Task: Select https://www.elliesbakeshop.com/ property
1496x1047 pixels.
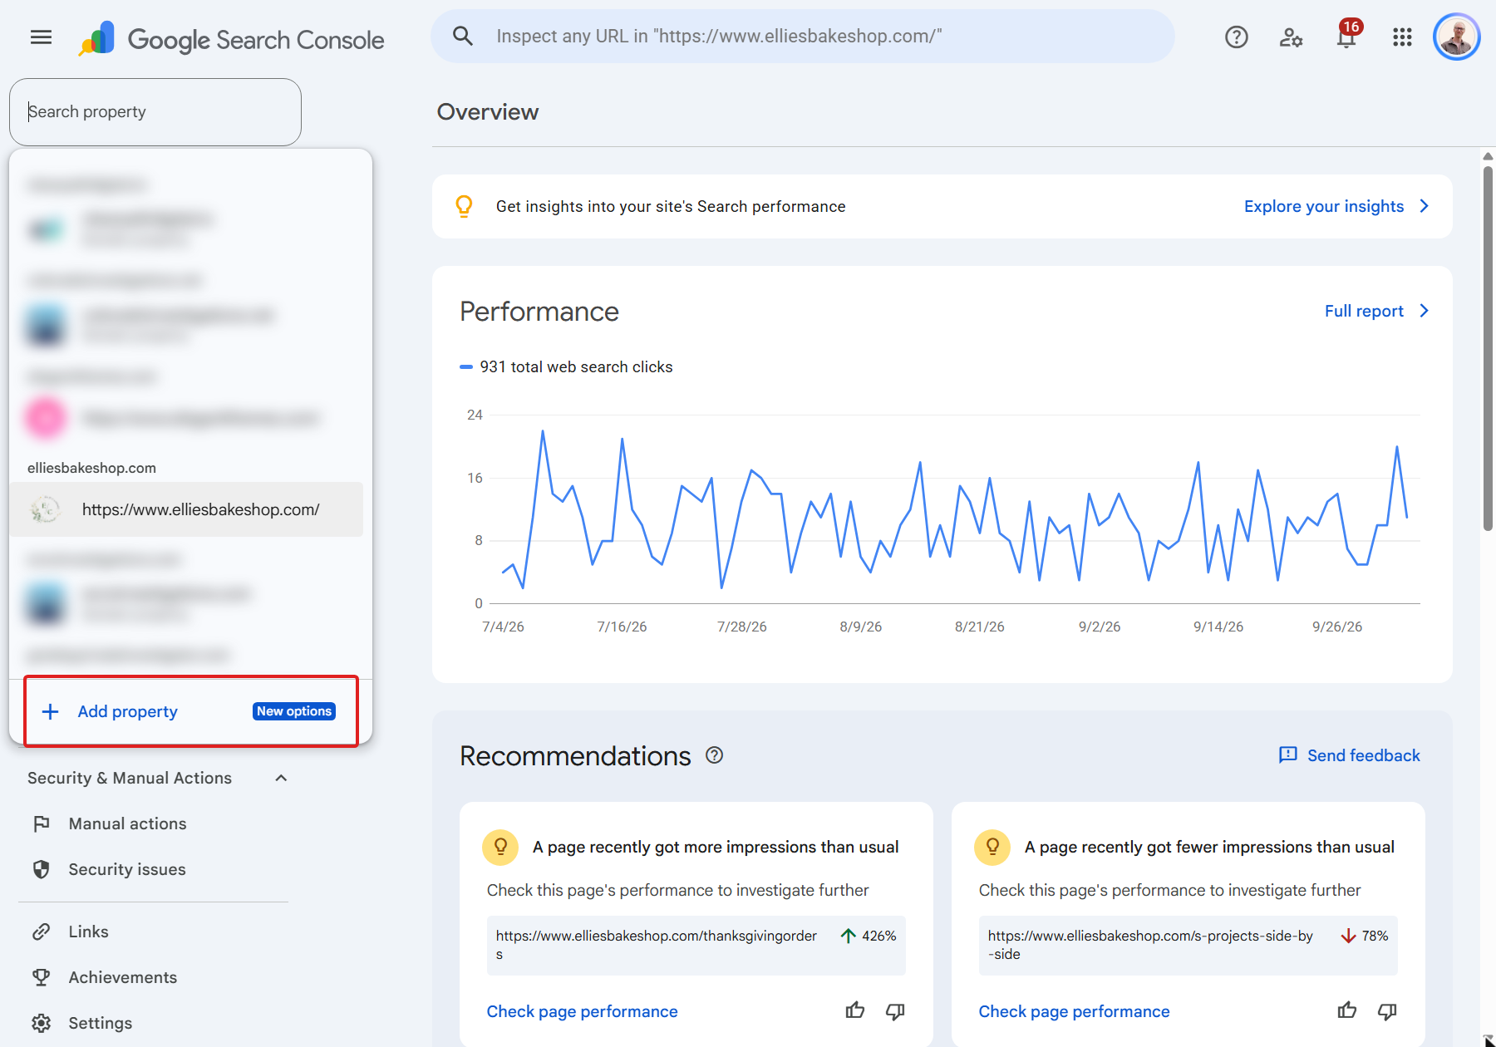Action: pos(186,509)
